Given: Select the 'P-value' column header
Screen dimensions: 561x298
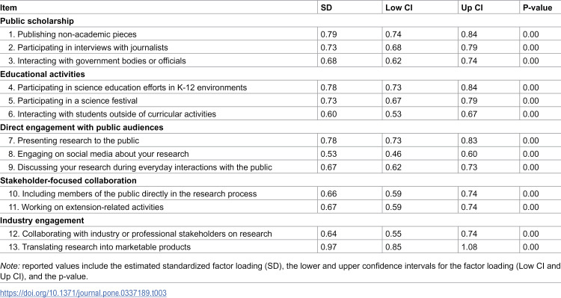Looking at the screenshot, I should (537, 7).
